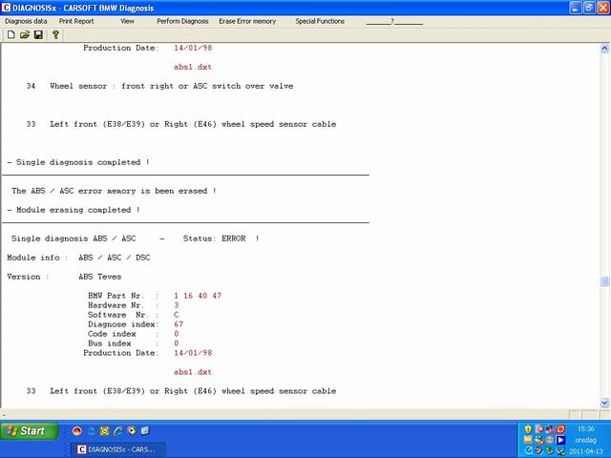Click the Open folder toolbar icon
This screenshot has width=611, height=458.
(x=24, y=34)
